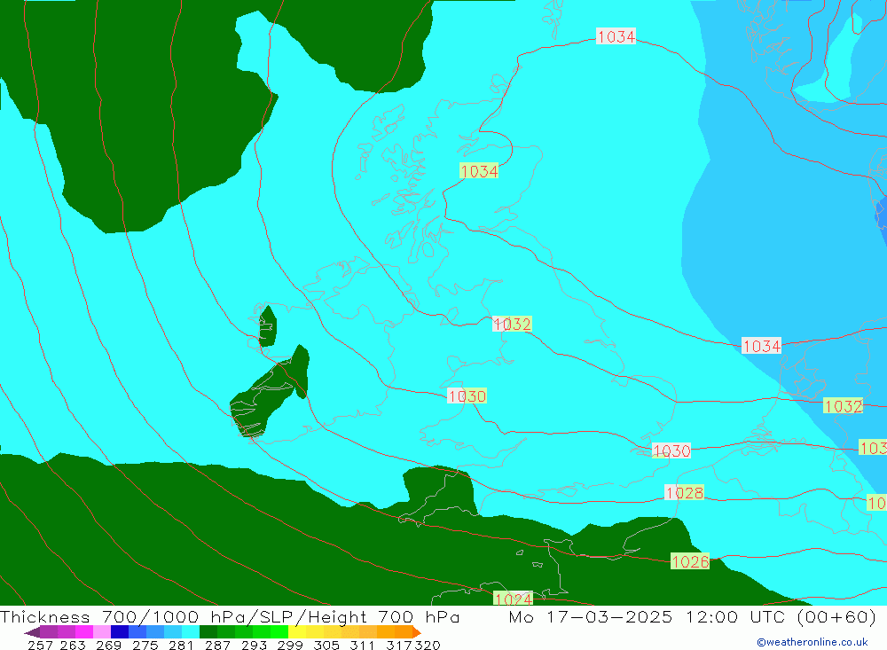Click the yellow-backed 1034 label over Scotland

479,171
